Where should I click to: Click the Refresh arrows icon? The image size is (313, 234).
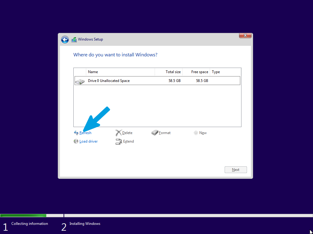pyautogui.click(x=76, y=133)
